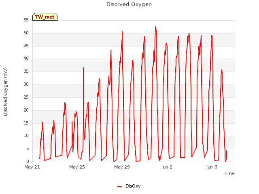Click the 50 y-axis tick label
Viewport: 259px width, 194px height.
click(26, 33)
